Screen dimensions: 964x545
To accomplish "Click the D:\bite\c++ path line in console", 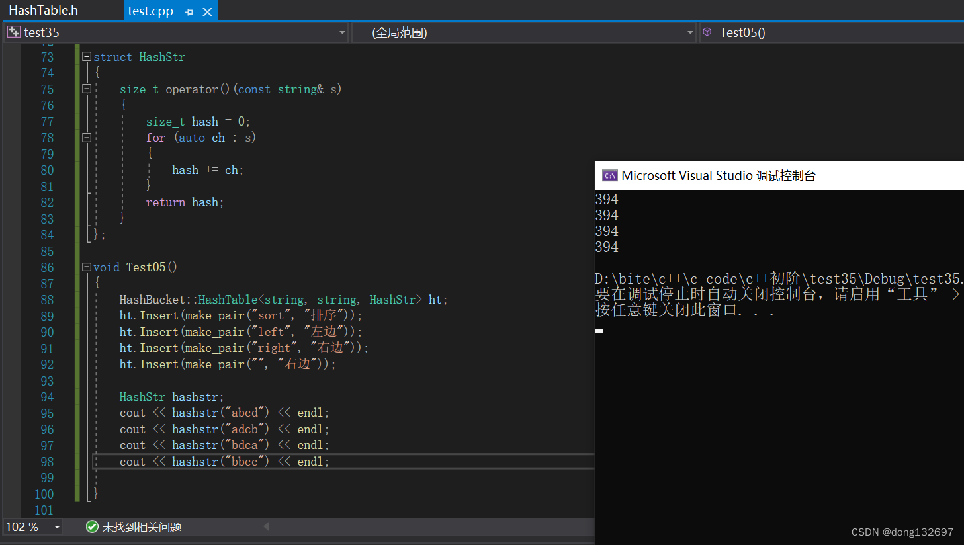I will [x=779, y=278].
